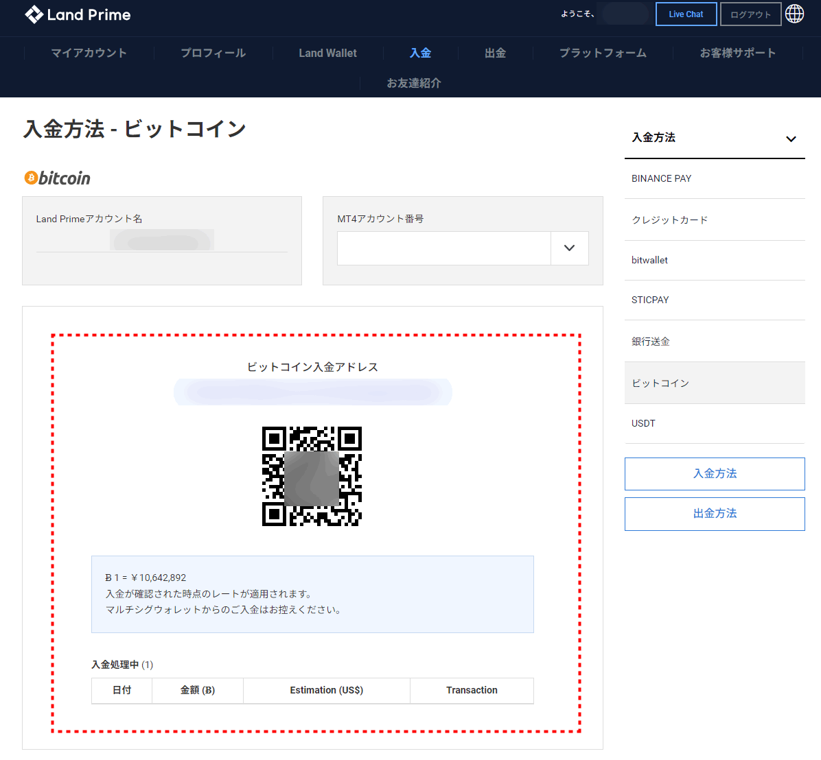
Task: Go to お友達紹介
Action: pos(414,83)
